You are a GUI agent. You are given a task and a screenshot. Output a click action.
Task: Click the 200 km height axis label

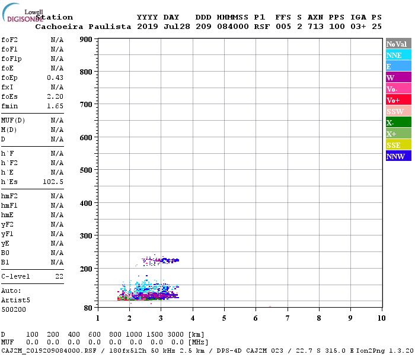click(86, 269)
